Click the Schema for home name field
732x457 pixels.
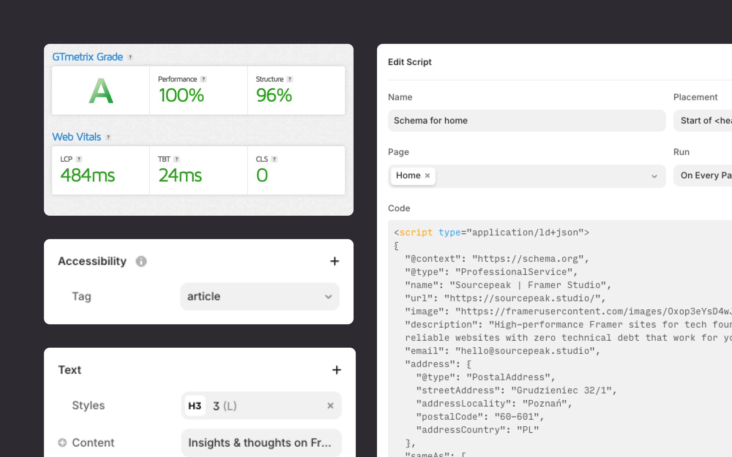click(526, 121)
